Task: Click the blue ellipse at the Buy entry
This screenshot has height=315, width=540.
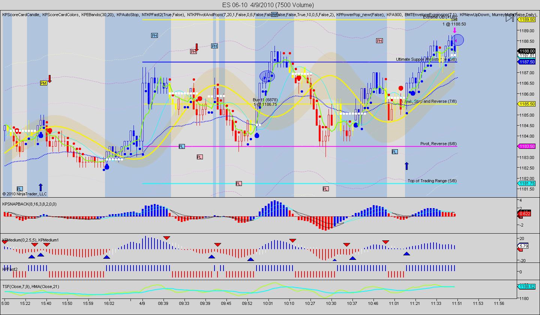Action: point(267,76)
